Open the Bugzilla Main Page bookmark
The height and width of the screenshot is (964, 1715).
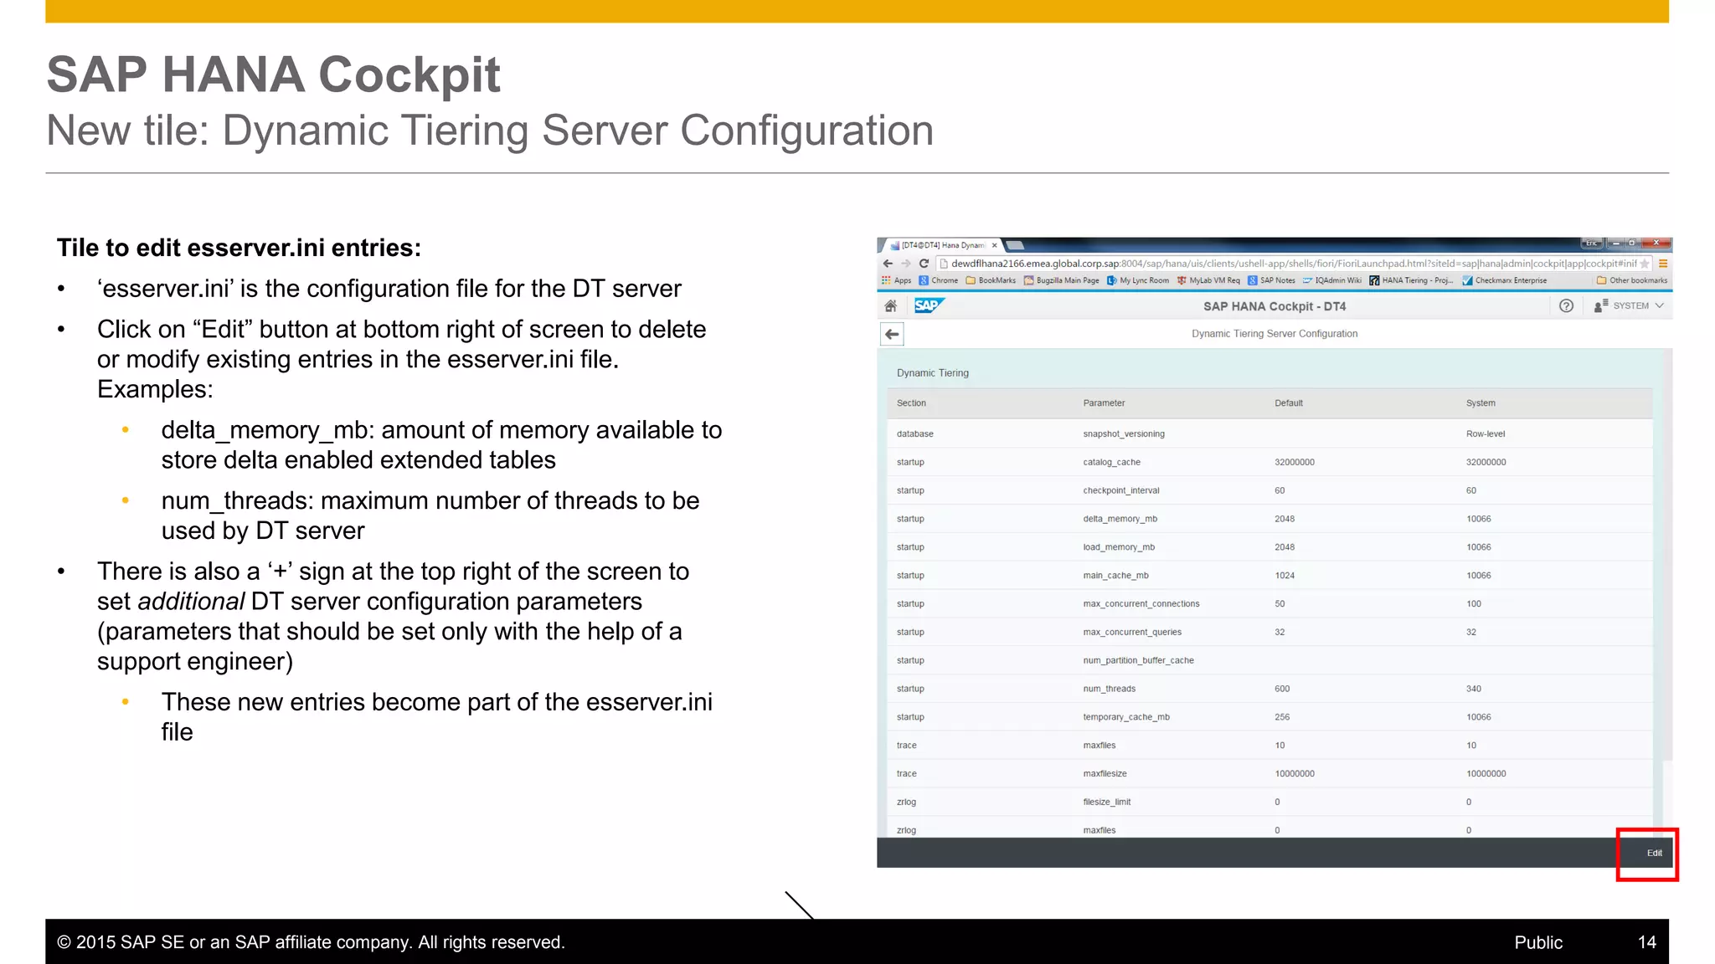tap(1061, 280)
